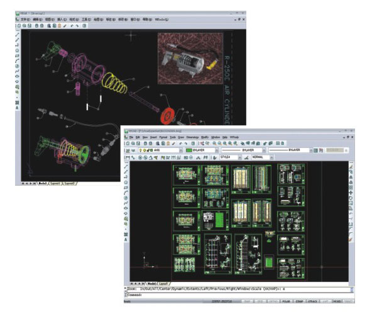Select Hatch tool in front window left toolbar
This screenshot has width=372, height=321.
pyautogui.click(x=126, y=234)
